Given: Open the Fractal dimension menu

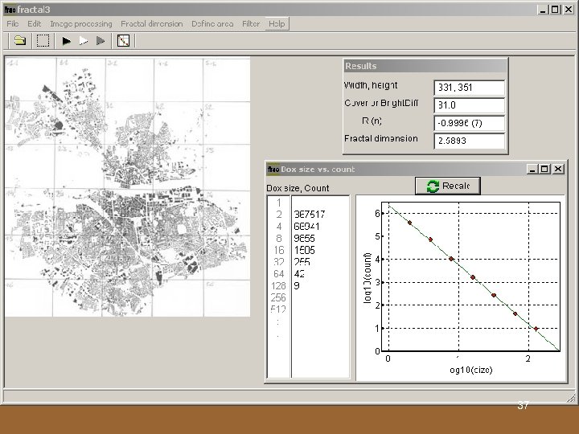Looking at the screenshot, I should 152,24.
